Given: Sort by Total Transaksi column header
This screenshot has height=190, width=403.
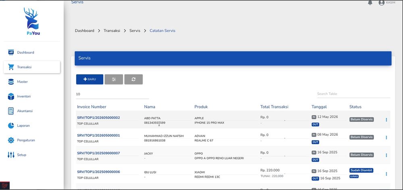Looking at the screenshot, I should 274,107.
